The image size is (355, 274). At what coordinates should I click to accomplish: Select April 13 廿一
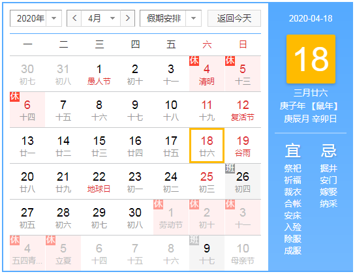[x=27, y=145]
